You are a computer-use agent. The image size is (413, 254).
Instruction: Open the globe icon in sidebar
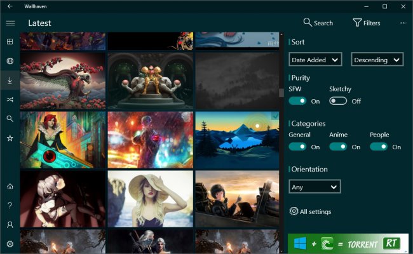10,61
